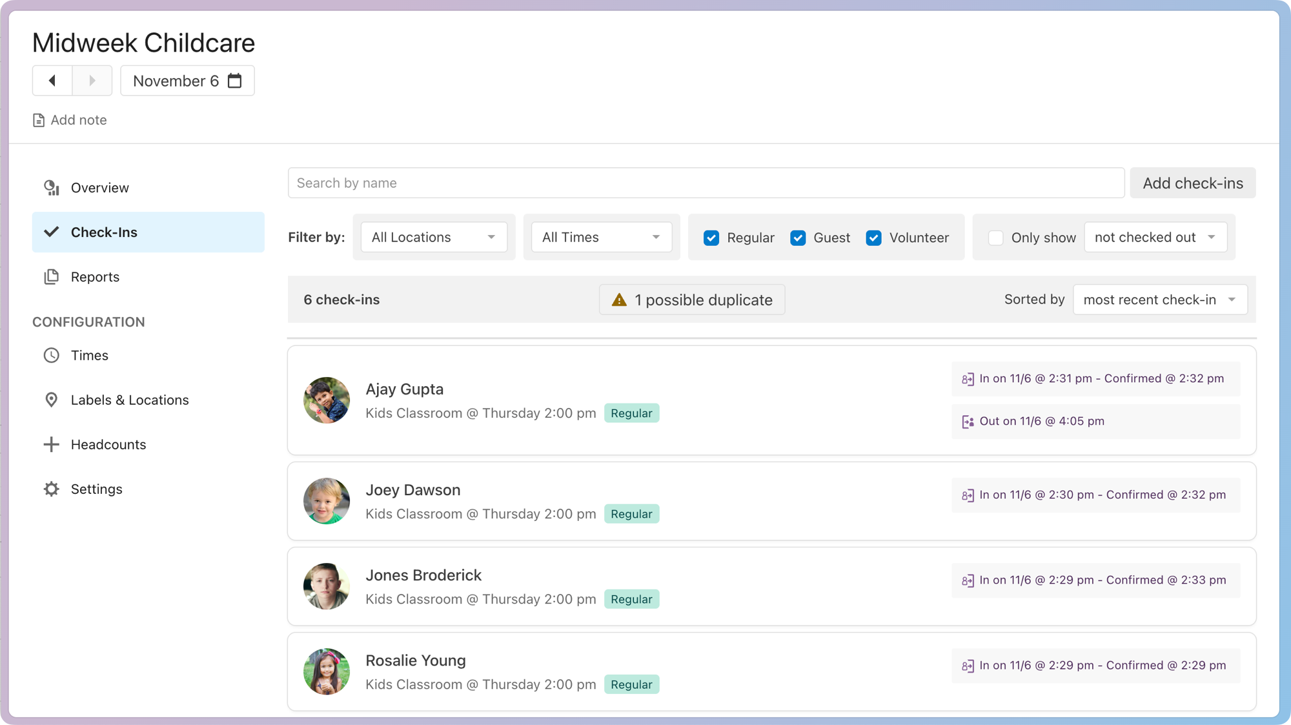Enable the Only show checkbox
Image resolution: width=1291 pixels, height=725 pixels.
pos(995,238)
